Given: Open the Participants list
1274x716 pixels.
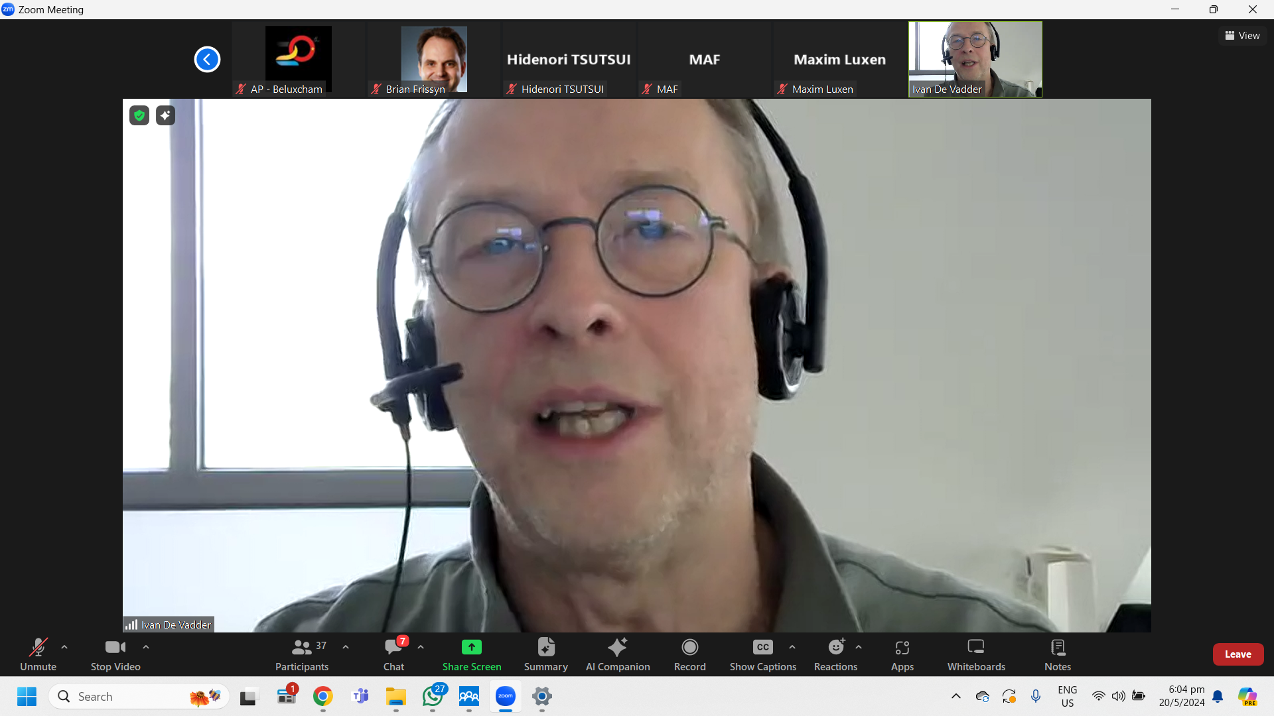Looking at the screenshot, I should pyautogui.click(x=302, y=654).
